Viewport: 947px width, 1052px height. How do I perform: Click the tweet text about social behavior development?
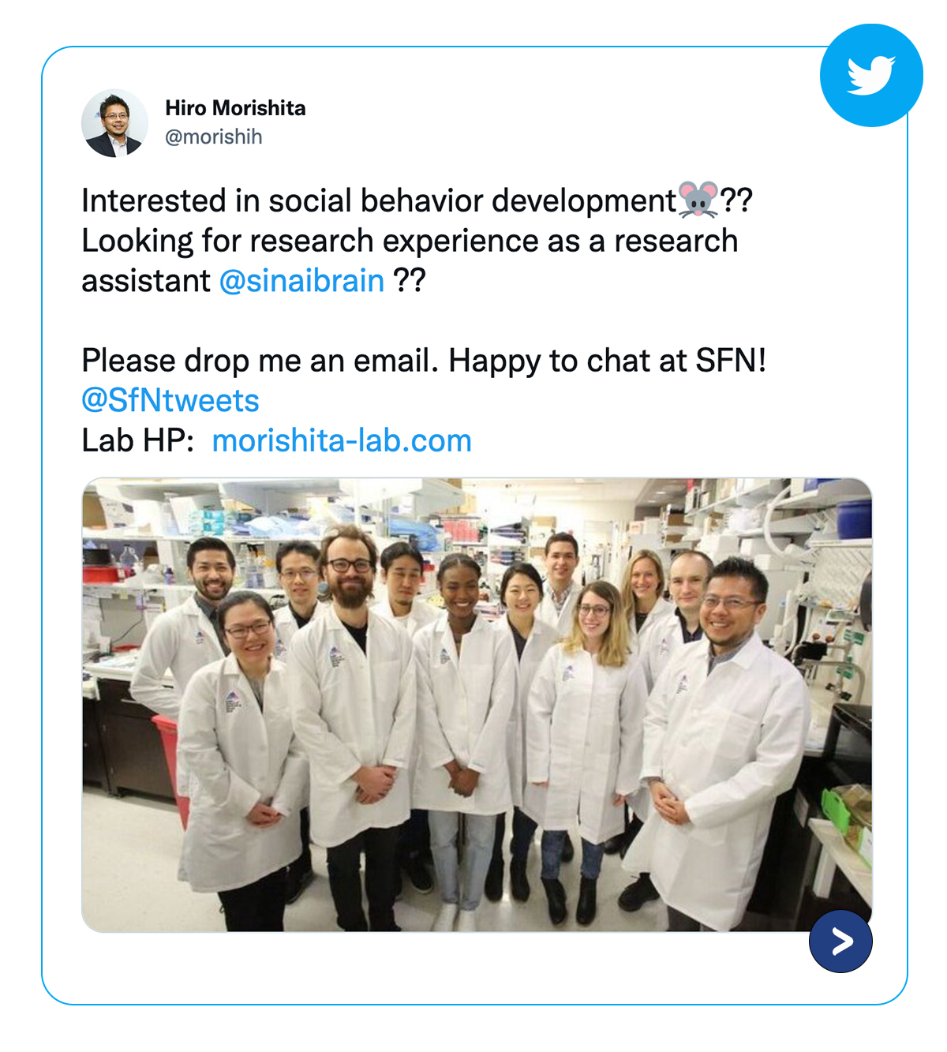point(379,200)
